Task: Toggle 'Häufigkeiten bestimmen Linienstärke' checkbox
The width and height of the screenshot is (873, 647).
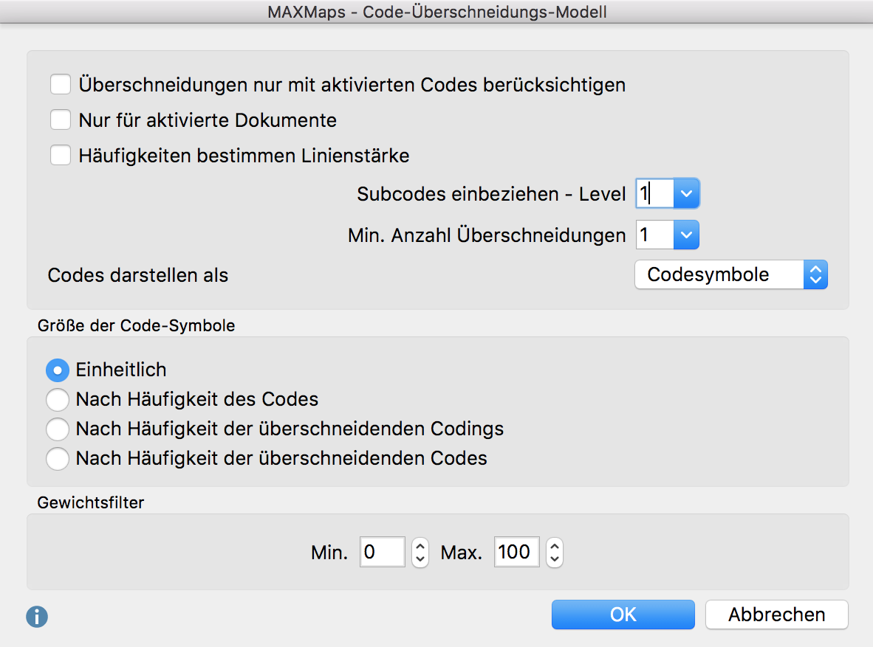Action: (x=61, y=155)
